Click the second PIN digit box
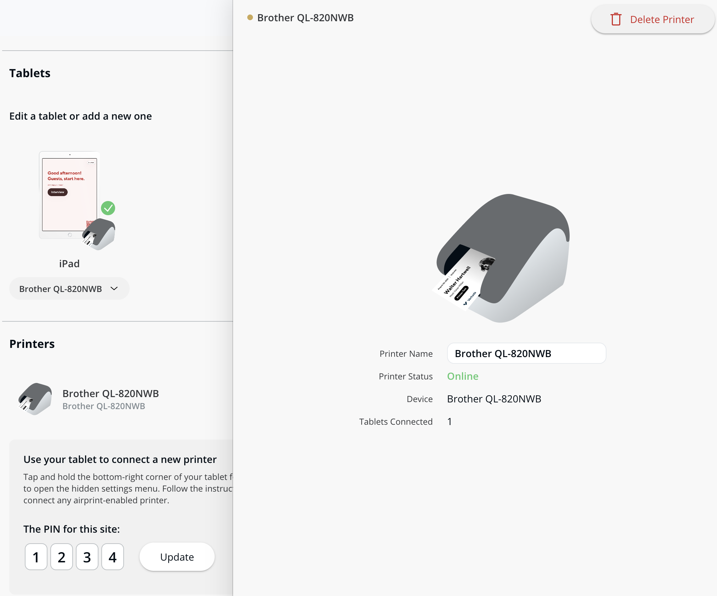 [62, 557]
